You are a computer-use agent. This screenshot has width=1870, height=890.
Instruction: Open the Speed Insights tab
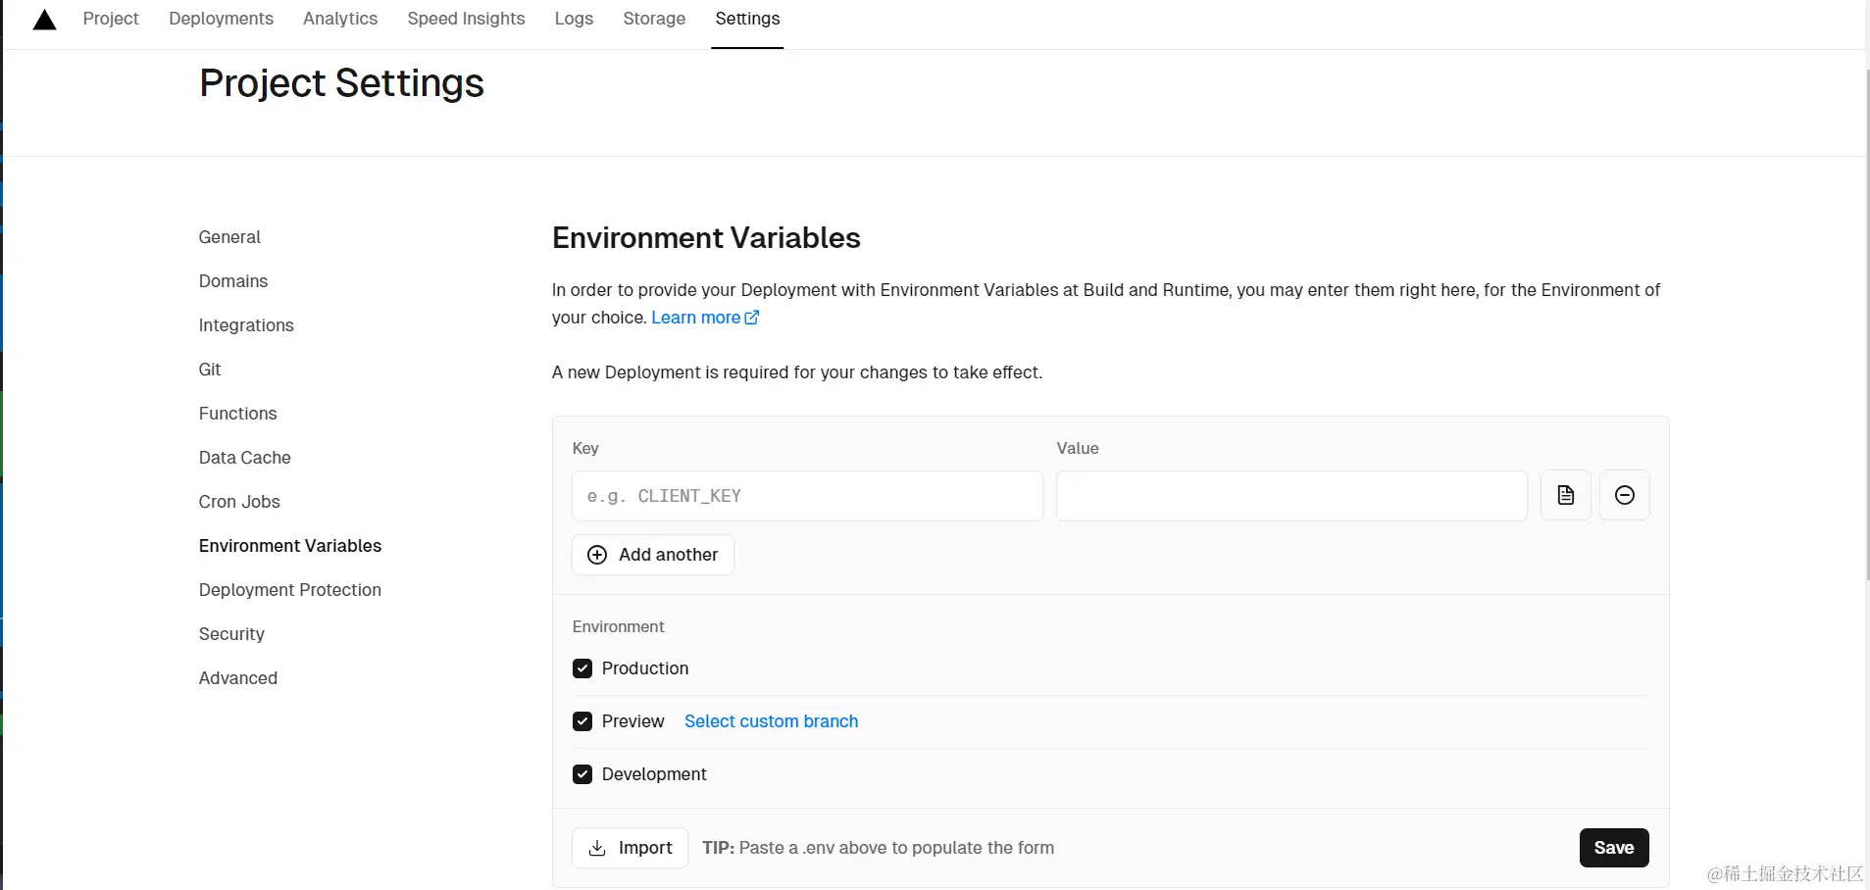click(466, 19)
